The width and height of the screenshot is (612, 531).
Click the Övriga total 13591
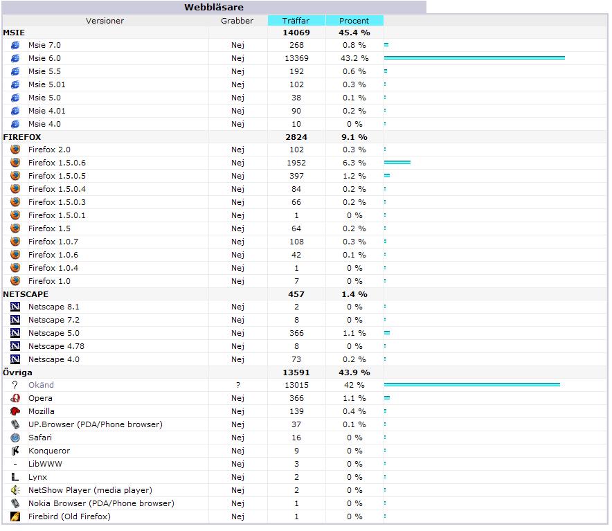point(296,372)
